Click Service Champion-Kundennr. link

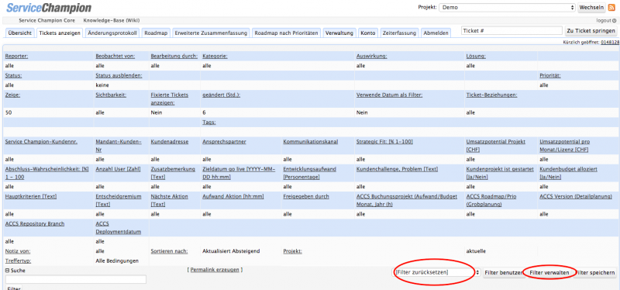click(x=41, y=142)
